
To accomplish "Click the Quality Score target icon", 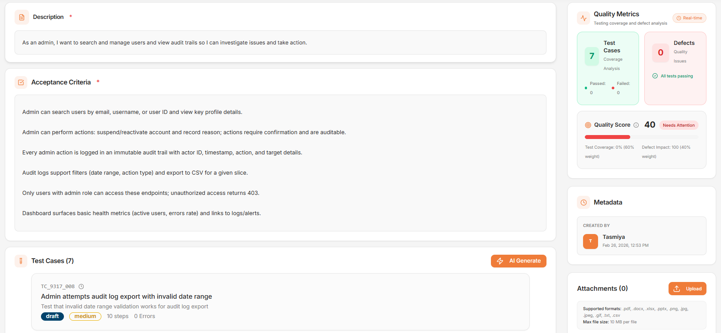I will tap(588, 125).
